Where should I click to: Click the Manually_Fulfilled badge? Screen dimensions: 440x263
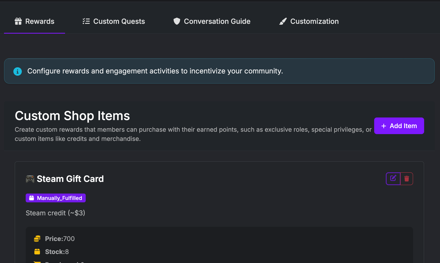point(56,198)
